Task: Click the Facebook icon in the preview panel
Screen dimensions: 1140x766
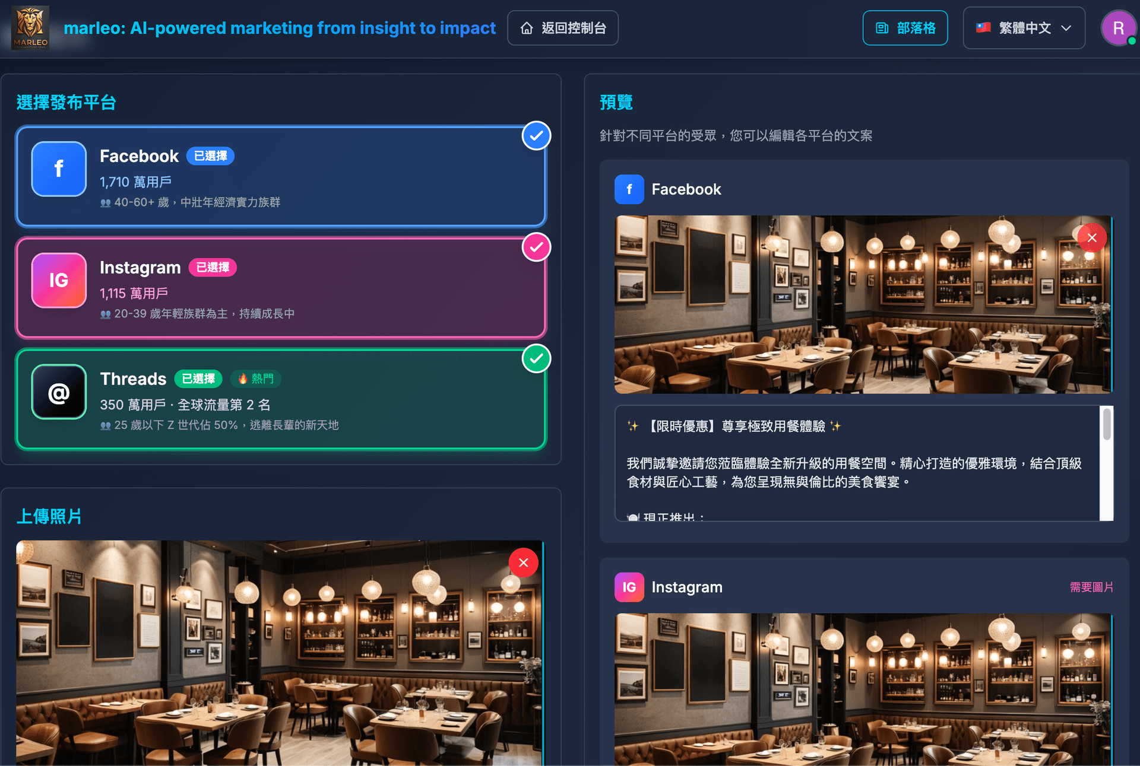Action: pos(629,189)
